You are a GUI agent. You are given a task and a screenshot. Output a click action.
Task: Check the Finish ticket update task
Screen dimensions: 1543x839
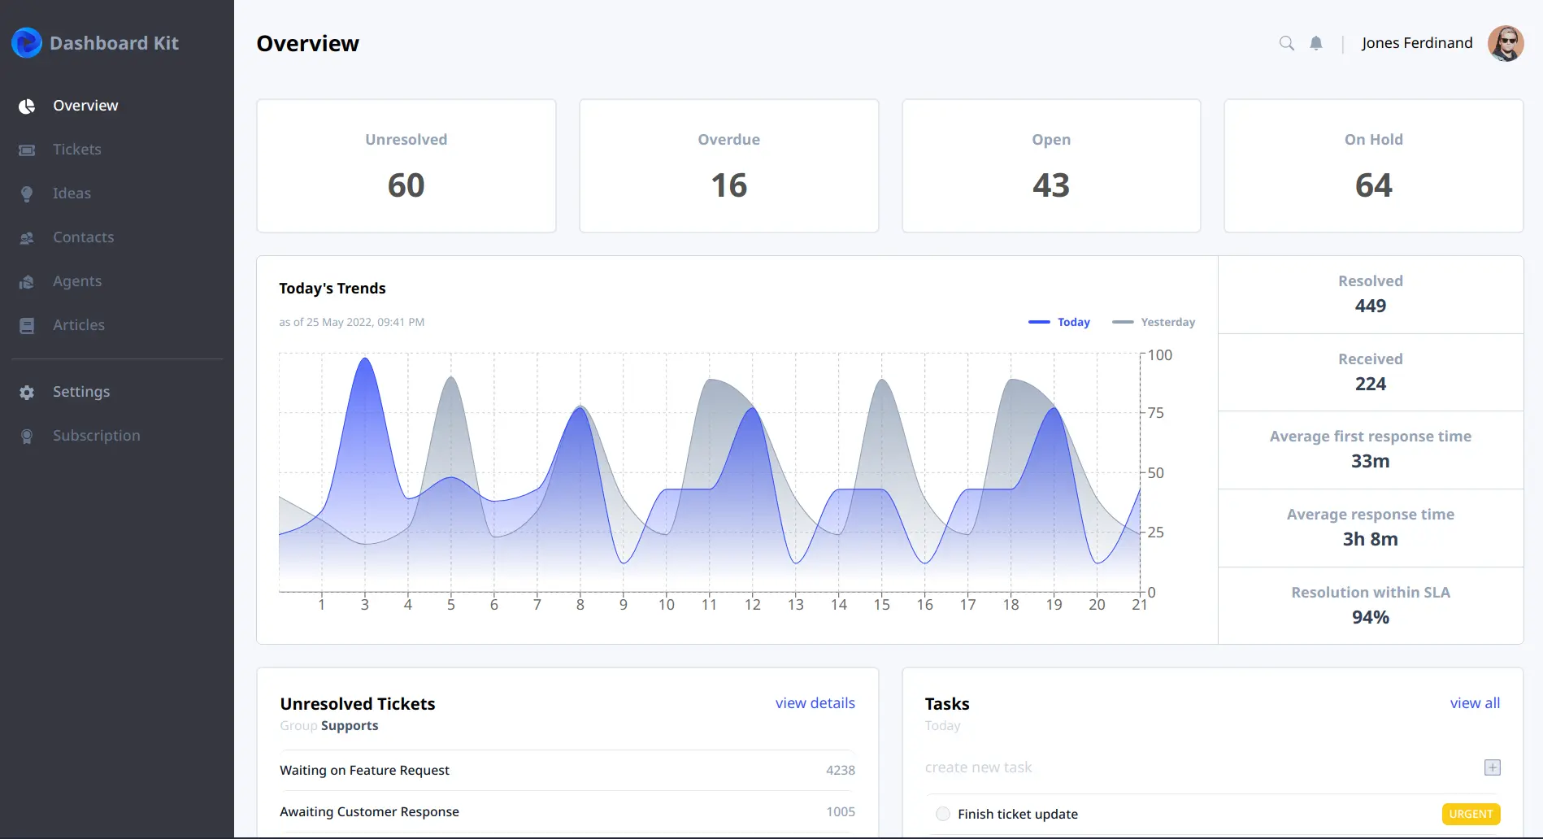(x=943, y=814)
